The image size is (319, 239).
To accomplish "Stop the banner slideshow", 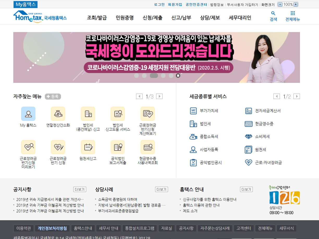I will coord(178,76).
